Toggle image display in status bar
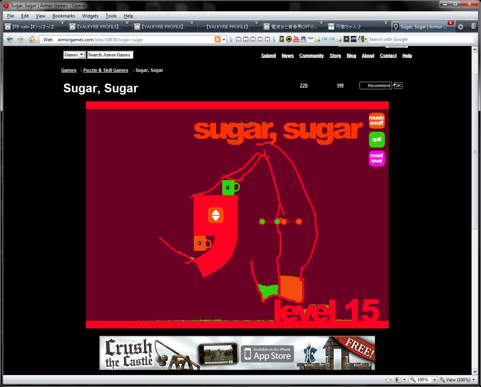Image resolution: width=481 pixels, height=387 pixels. [x=398, y=379]
